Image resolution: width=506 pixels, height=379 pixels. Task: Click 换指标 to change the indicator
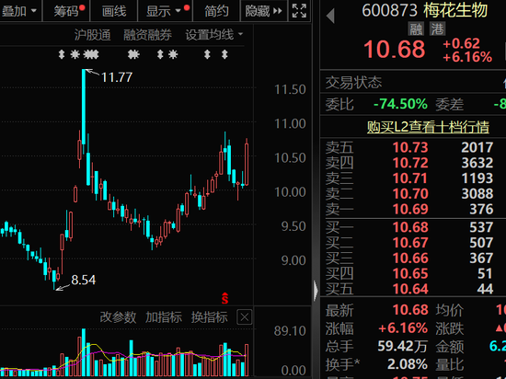pos(209,317)
